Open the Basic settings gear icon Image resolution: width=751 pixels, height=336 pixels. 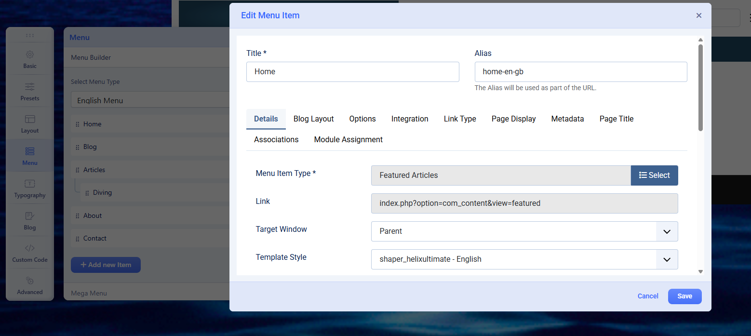tap(30, 55)
